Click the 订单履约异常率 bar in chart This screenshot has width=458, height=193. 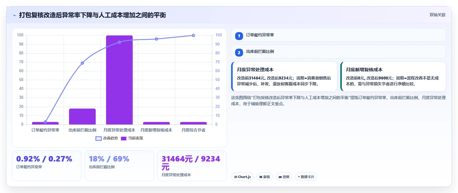coord(45,123)
